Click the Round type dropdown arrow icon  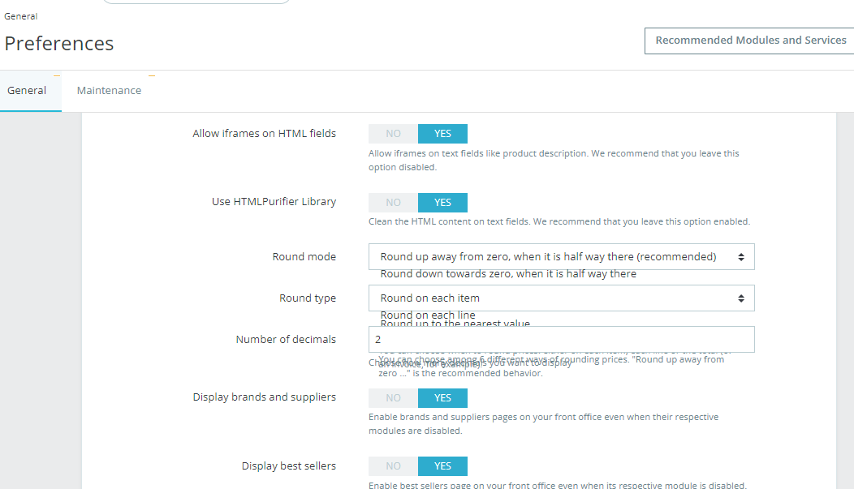pyautogui.click(x=741, y=298)
